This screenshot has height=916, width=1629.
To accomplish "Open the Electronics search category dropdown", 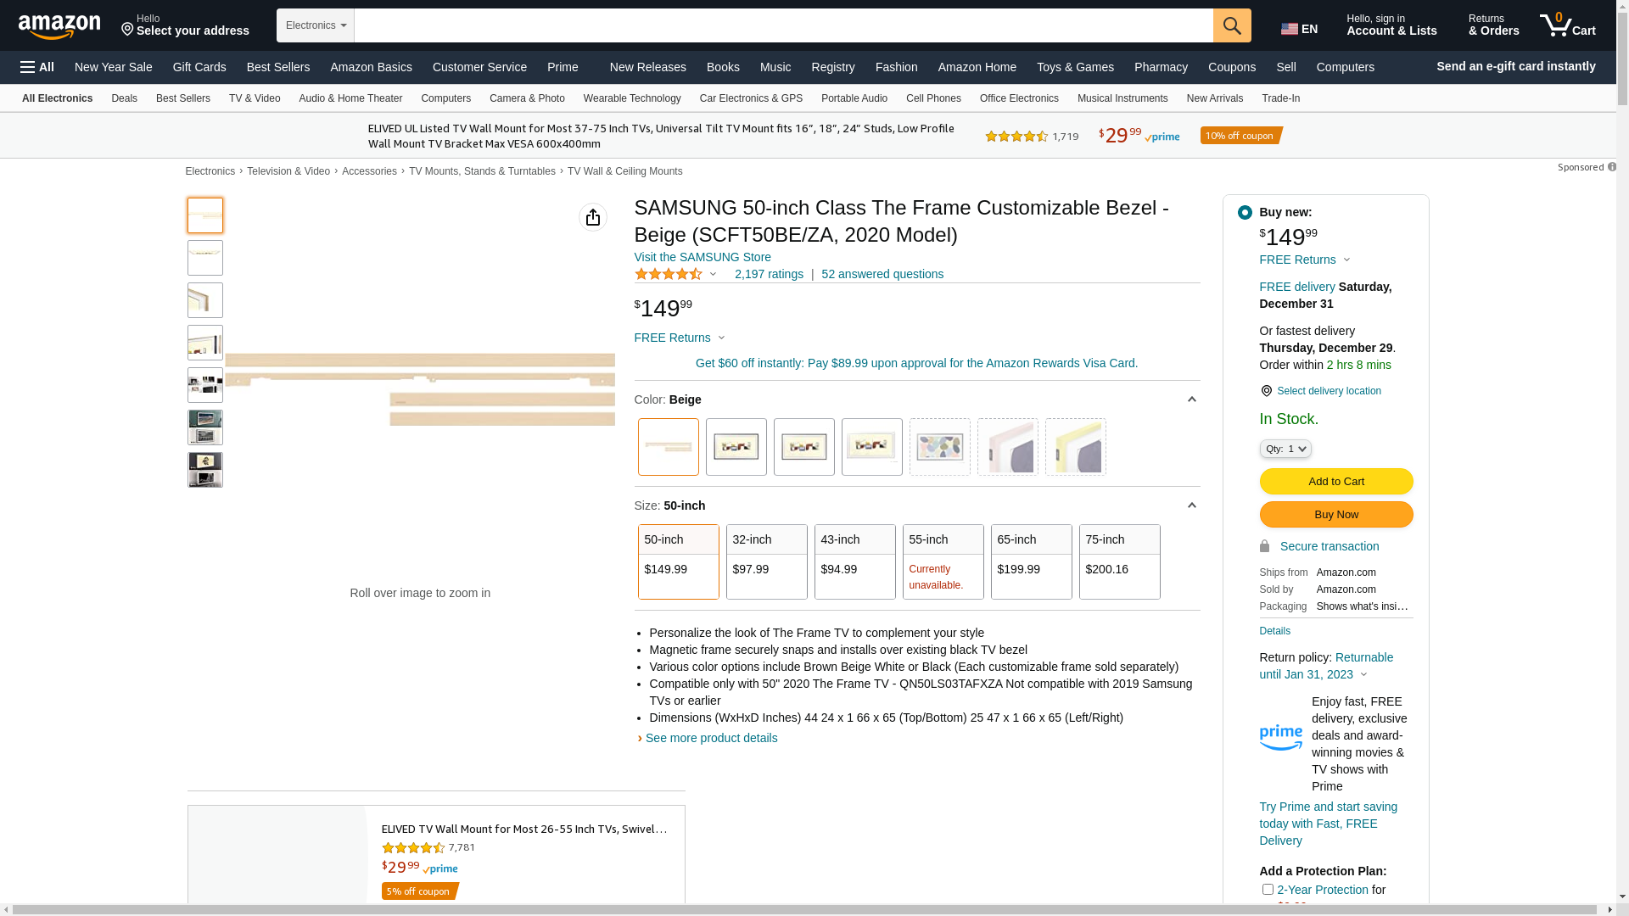I will click(x=316, y=25).
